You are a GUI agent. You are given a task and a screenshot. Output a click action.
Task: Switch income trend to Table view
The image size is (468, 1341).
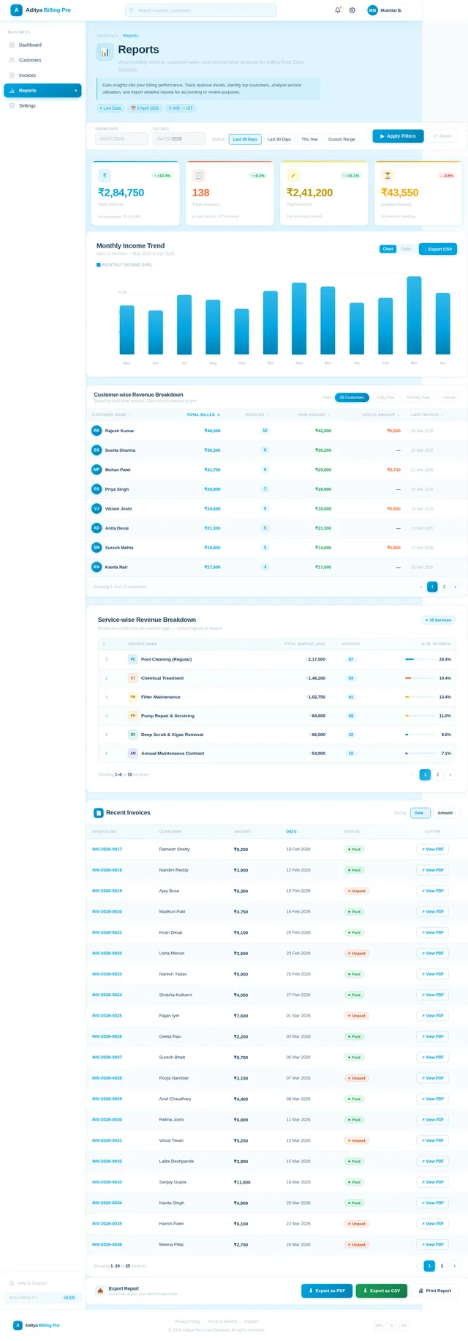pyautogui.click(x=406, y=249)
